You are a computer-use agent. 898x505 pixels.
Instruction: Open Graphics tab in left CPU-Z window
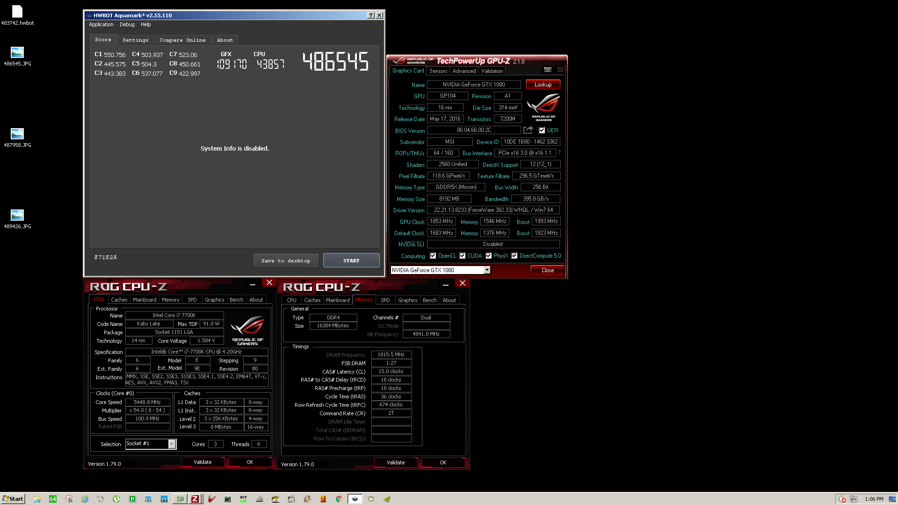215,300
